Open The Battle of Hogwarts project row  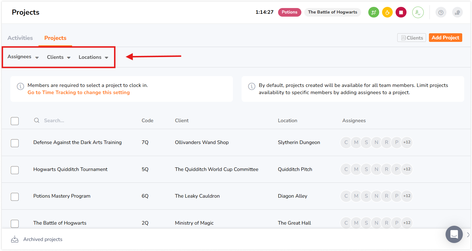[x=60, y=223]
